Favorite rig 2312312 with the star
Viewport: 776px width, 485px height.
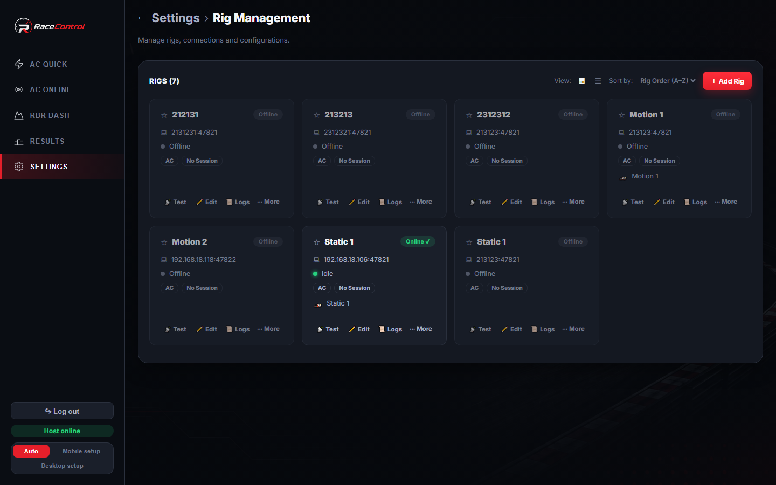[469, 115]
